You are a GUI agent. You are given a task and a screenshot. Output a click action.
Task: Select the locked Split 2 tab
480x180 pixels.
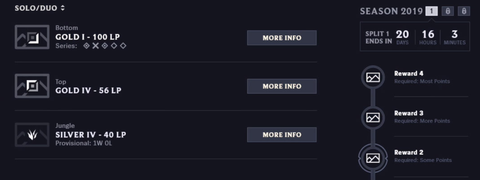click(x=448, y=11)
